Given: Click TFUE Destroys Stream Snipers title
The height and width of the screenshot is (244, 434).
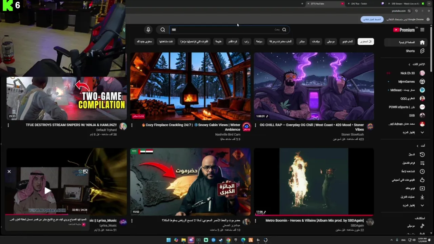Looking at the screenshot, I should 71,125.
